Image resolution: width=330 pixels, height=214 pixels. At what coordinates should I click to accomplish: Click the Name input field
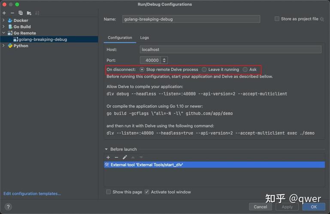coord(191,19)
